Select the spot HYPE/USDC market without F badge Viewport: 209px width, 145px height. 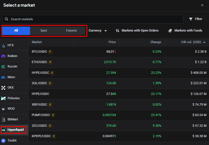coord(119,94)
